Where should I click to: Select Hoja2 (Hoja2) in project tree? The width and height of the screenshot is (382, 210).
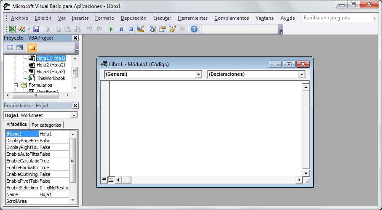pyautogui.click(x=51, y=65)
